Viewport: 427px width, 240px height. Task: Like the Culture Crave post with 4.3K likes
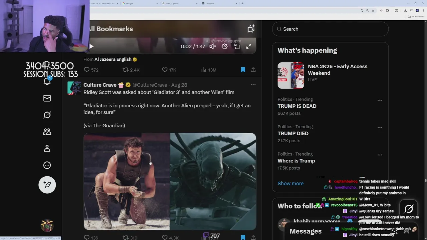pos(170,238)
